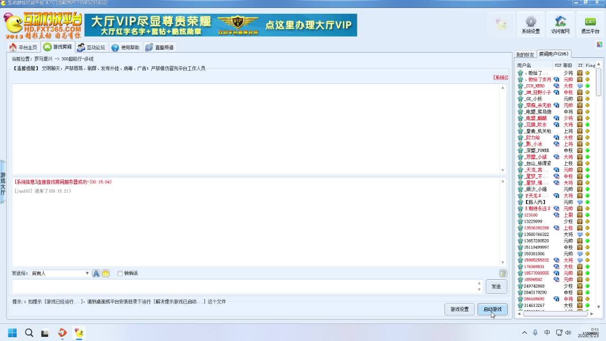Click avatar icon of _银沙_小强
Viewport: 606px width, 341px height.
click(x=520, y=189)
